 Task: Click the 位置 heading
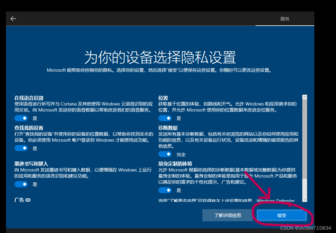coord(163,98)
